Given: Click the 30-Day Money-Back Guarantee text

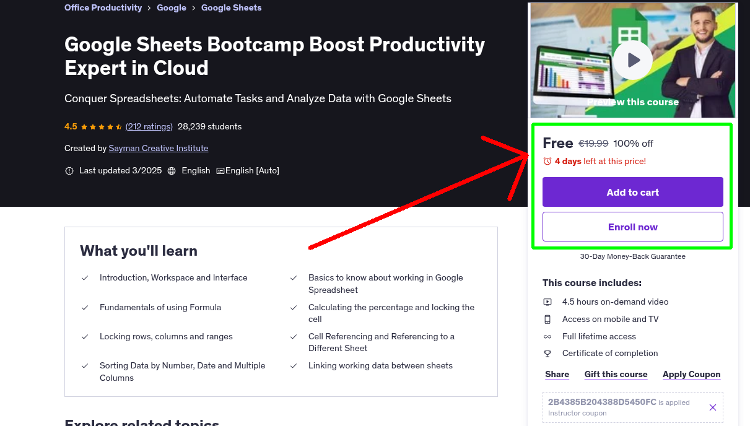Looking at the screenshot, I should 633,256.
